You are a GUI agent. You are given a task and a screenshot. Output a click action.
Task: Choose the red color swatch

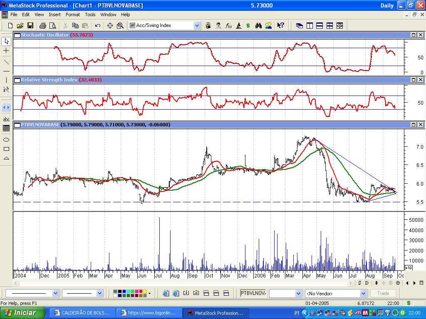141,292
